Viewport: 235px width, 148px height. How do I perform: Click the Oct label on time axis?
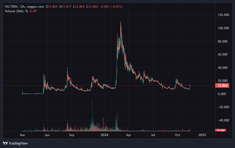pyautogui.click(x=178, y=135)
